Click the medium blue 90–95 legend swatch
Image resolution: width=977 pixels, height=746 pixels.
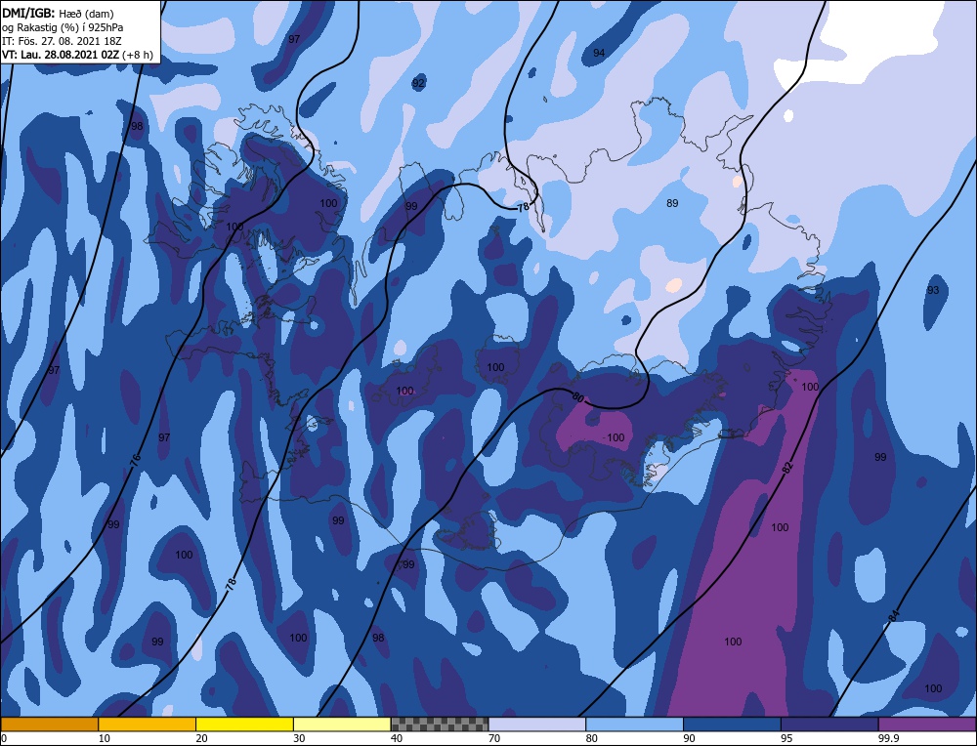[732, 725]
